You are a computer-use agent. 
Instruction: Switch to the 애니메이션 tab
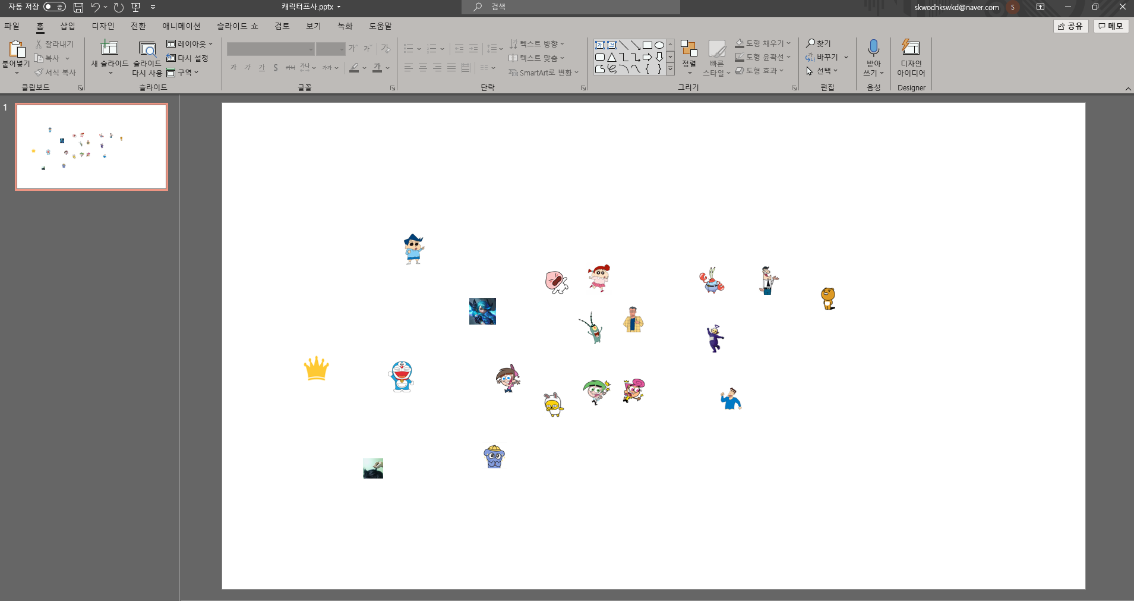click(x=181, y=26)
